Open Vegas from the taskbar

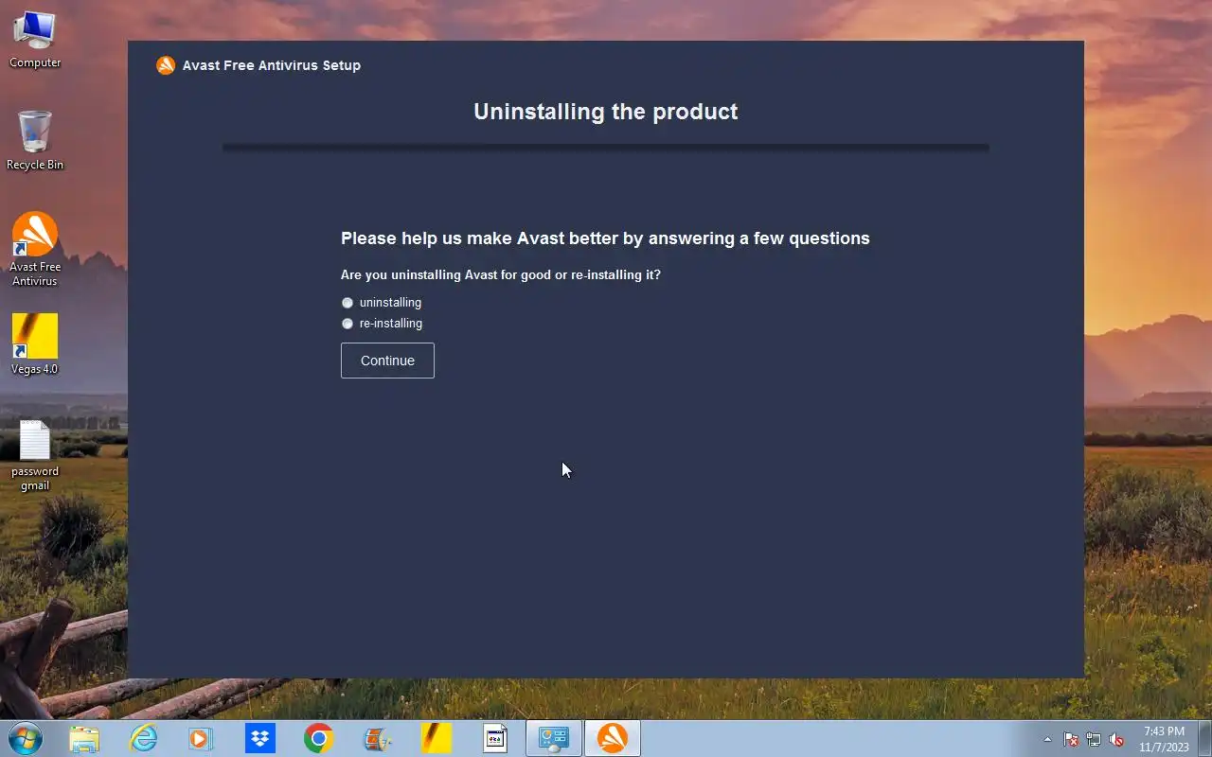pos(437,738)
